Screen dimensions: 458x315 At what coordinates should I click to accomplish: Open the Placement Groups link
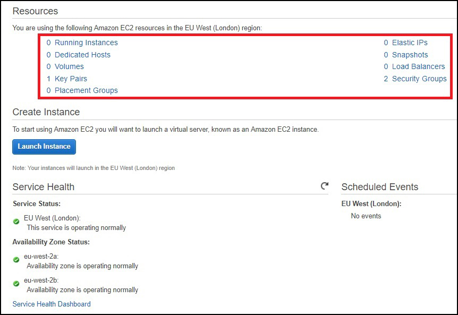(x=86, y=90)
